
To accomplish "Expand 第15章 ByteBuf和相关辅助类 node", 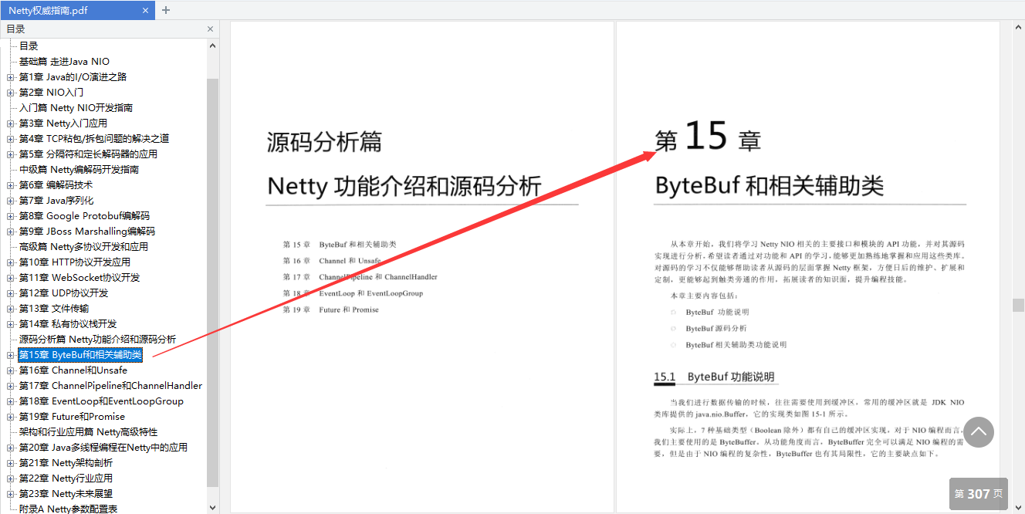I will pyautogui.click(x=10, y=355).
